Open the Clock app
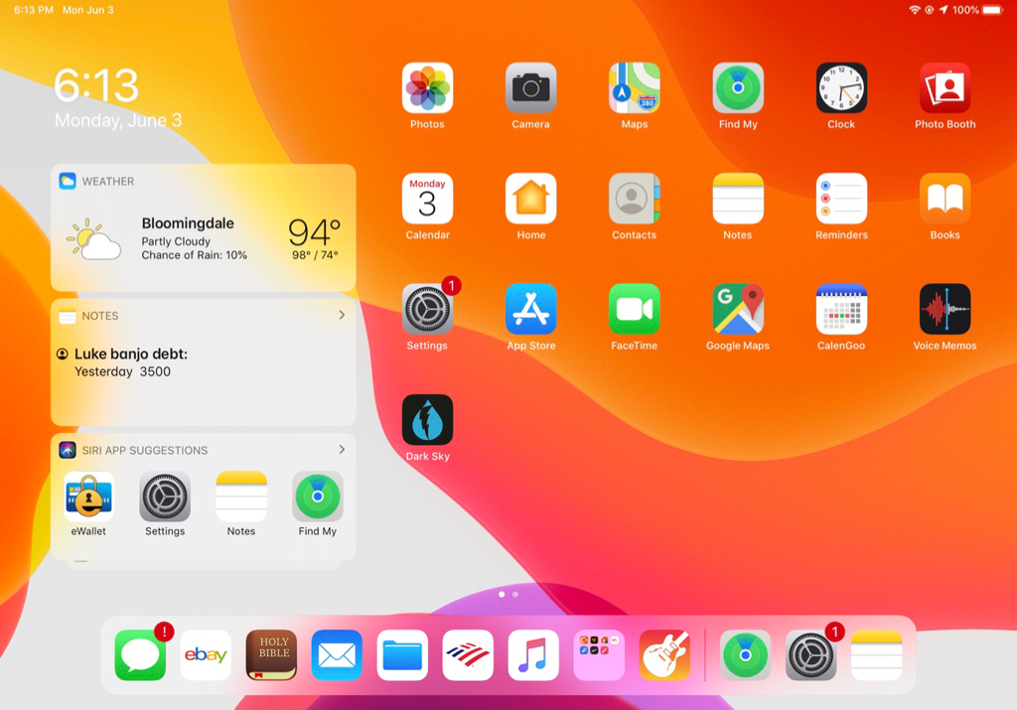Viewport: 1017px width, 710px height. (x=841, y=88)
